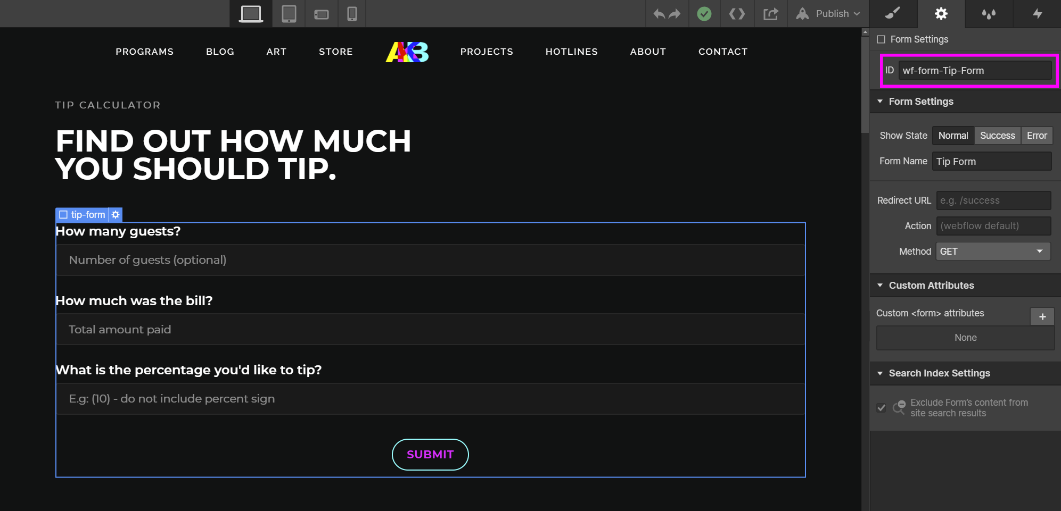
Task: Go to STORE nav link
Action: tap(336, 52)
